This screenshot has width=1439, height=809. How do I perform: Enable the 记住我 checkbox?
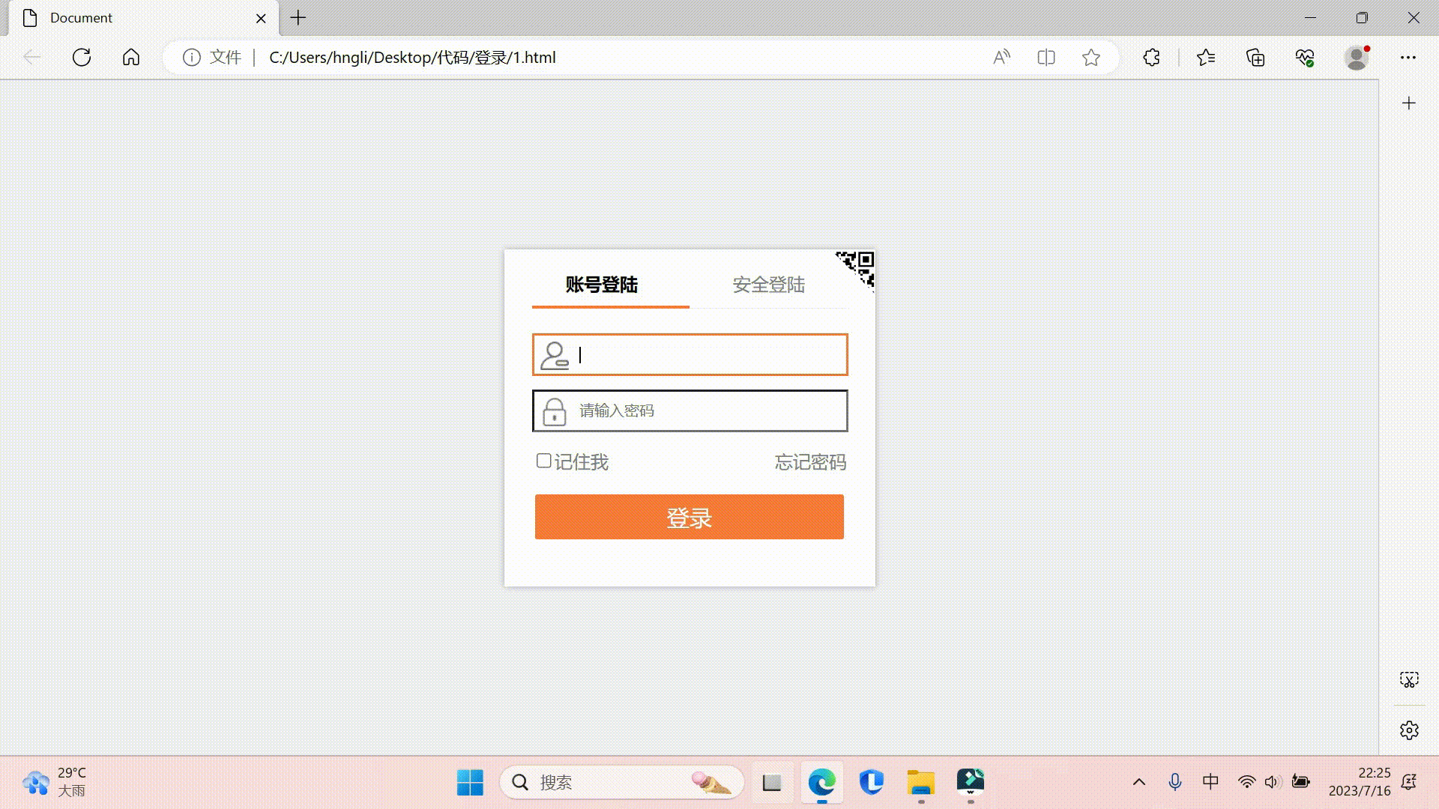(543, 461)
